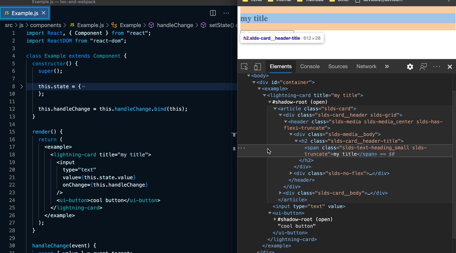Image resolution: width=456 pixels, height=253 pixels.
Task: Toggle the device emulation toolbar
Action: 257,66
